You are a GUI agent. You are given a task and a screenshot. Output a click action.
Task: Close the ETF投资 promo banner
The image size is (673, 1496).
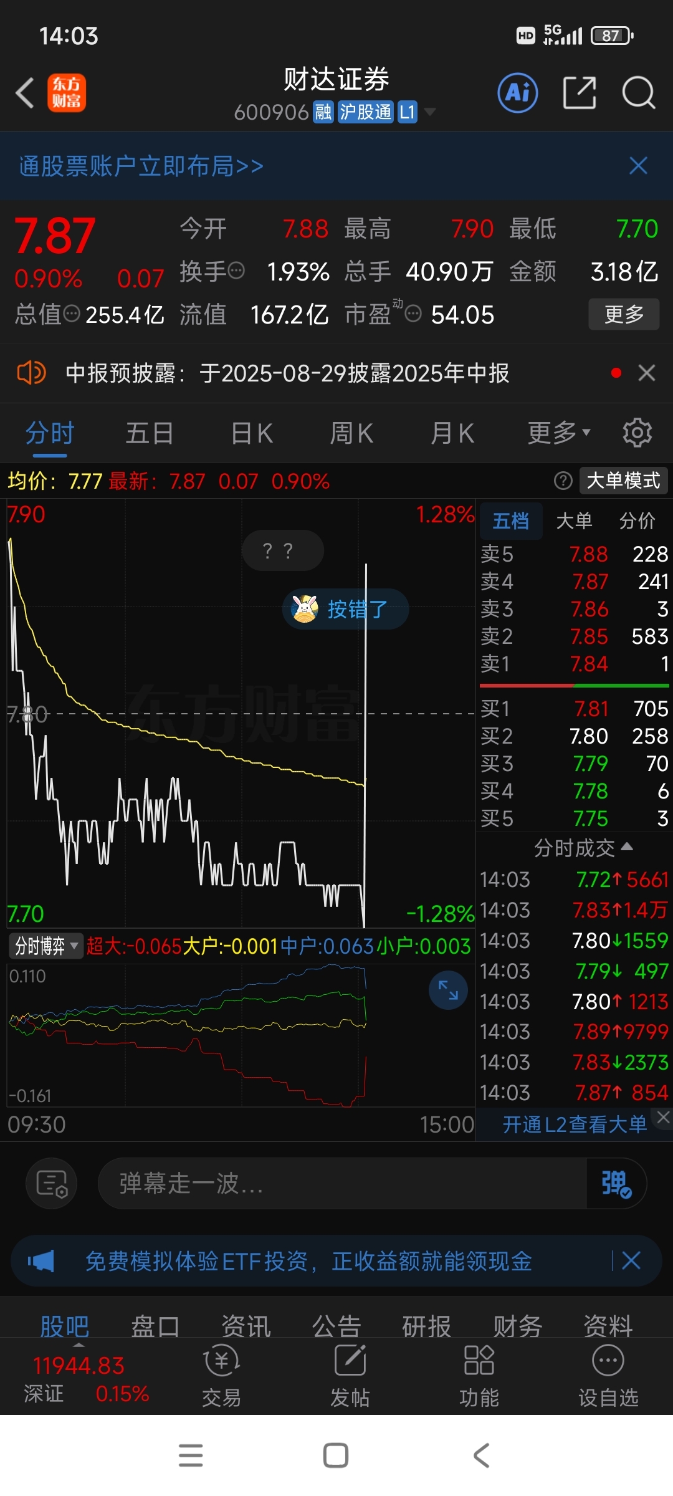click(x=632, y=1261)
